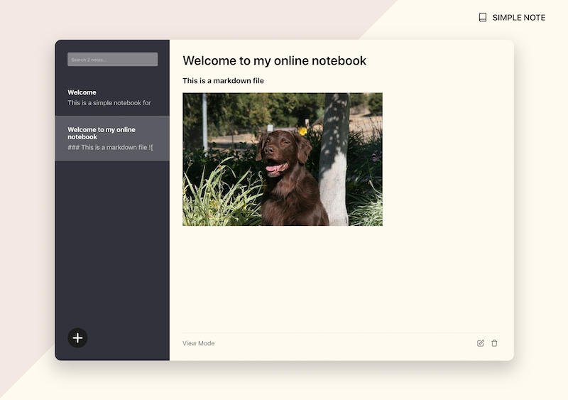Click the dog photo in note
Screen dimensions: 568x400
click(x=282, y=159)
